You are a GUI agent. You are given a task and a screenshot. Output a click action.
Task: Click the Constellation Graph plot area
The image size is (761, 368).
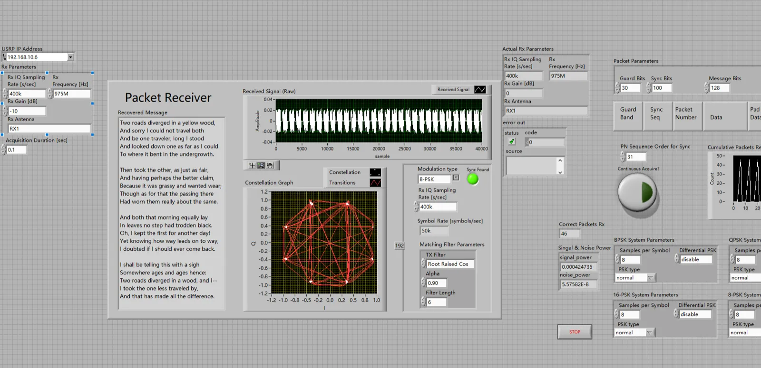tap(324, 243)
